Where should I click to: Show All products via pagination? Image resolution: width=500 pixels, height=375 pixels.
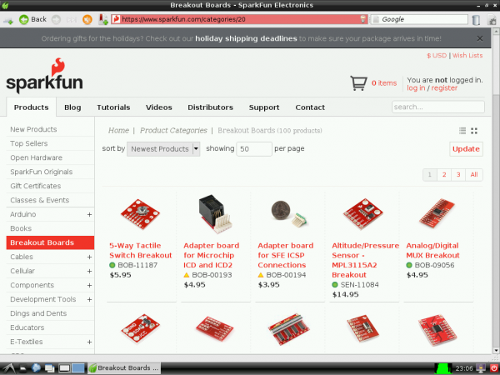click(474, 175)
